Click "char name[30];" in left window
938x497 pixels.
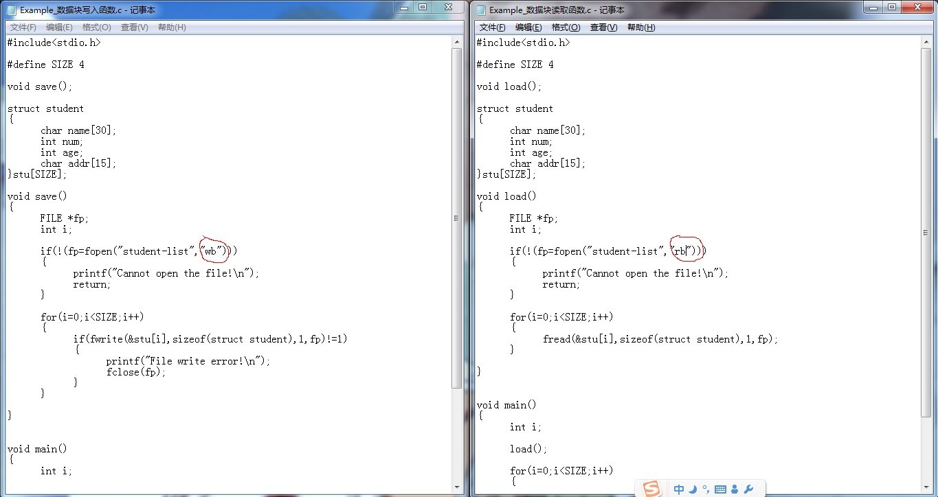[x=78, y=130]
